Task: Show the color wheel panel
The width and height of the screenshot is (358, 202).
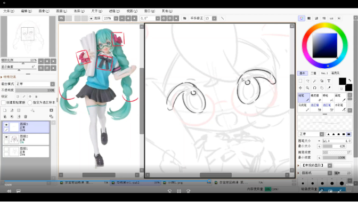Action: (x=302, y=18)
